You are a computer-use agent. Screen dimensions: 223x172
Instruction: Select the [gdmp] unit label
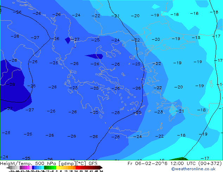tap(67, 164)
